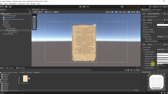The width and height of the screenshot is (168, 94).
Task: Select EventSystem in Hierarchy
Action: point(9,34)
